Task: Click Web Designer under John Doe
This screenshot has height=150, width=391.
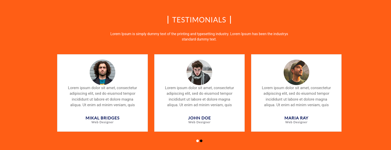Action: click(199, 122)
